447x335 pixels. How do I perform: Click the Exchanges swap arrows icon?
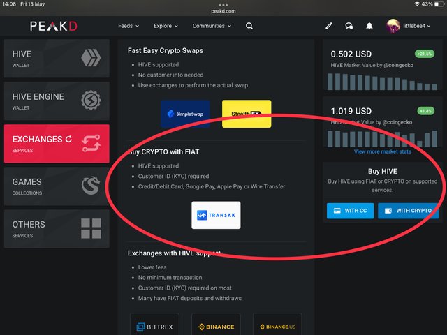click(x=91, y=143)
